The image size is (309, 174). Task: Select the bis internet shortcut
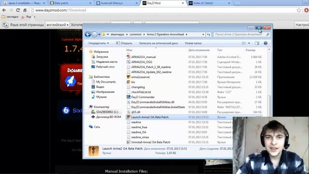133,82
